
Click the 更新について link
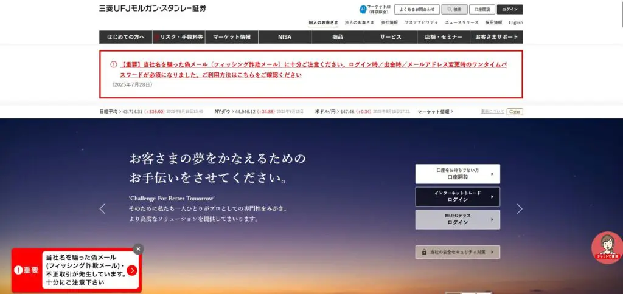(492, 112)
